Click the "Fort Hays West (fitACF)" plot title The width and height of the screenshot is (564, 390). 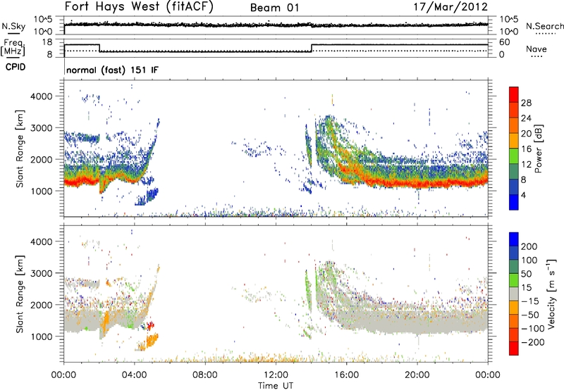[x=139, y=6]
